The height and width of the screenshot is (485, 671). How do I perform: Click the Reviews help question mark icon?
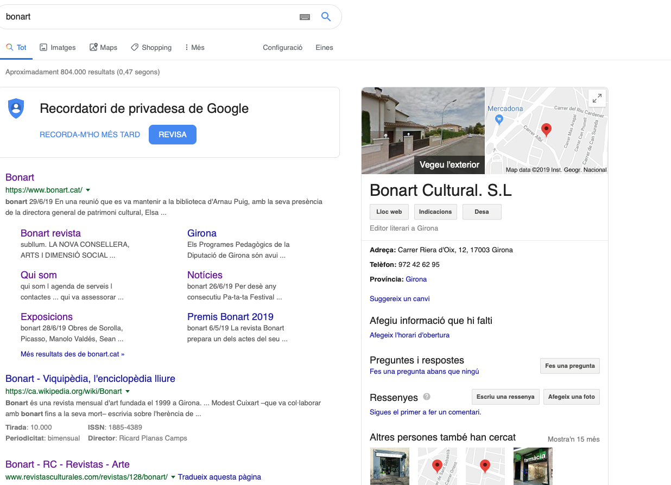coord(427,397)
